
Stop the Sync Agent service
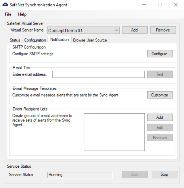point(164,174)
